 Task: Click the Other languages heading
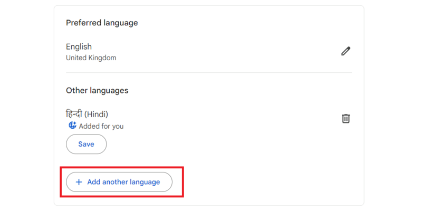[x=97, y=90]
